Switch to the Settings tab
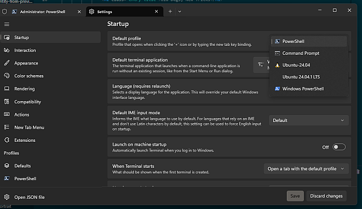Screen dimensions: 362x209 point(124,11)
